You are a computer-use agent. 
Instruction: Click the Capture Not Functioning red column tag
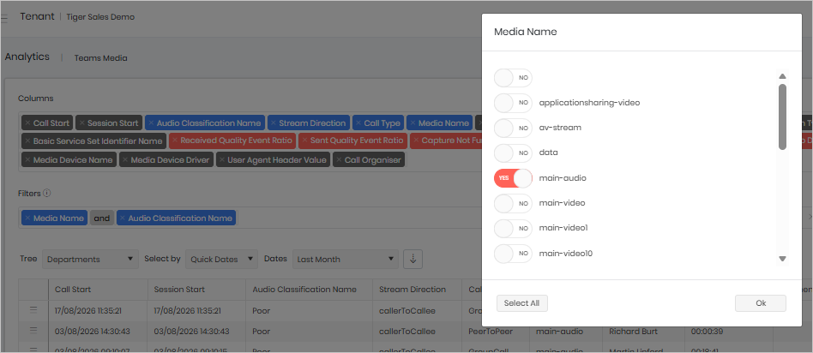pyautogui.click(x=447, y=141)
